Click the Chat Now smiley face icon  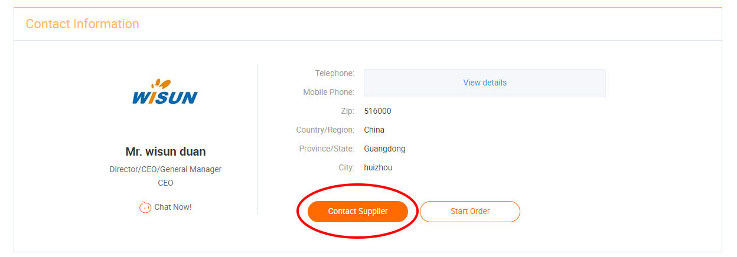point(145,207)
